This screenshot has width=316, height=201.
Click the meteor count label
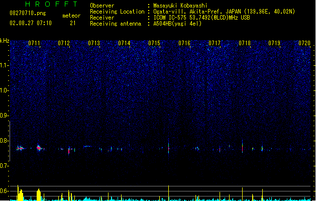[x=71, y=16]
